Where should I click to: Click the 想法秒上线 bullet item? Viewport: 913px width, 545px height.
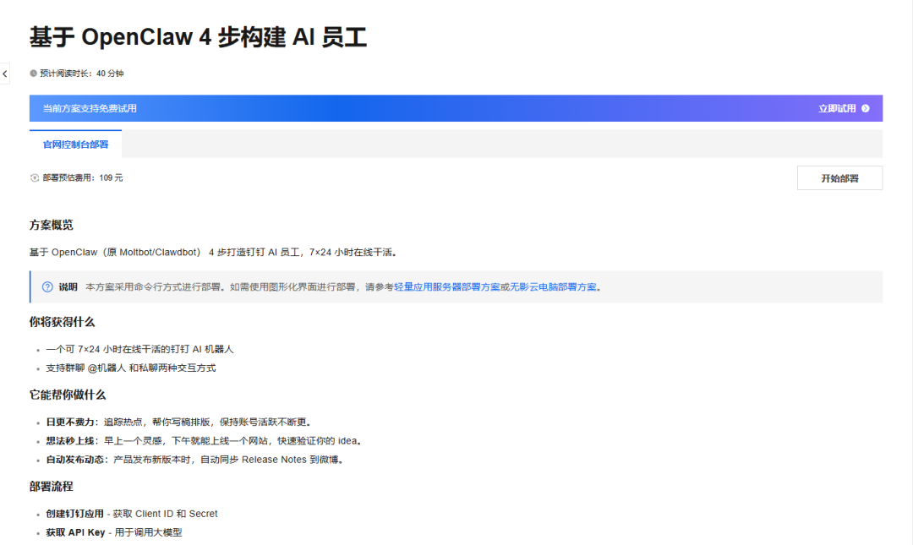[x=205, y=441]
